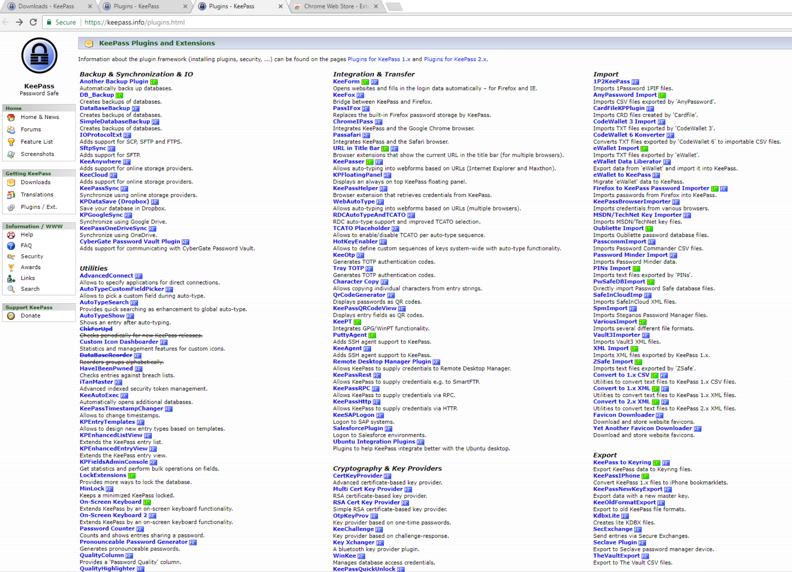Click the KeePass lock logo
The image size is (792, 572).
(39, 55)
